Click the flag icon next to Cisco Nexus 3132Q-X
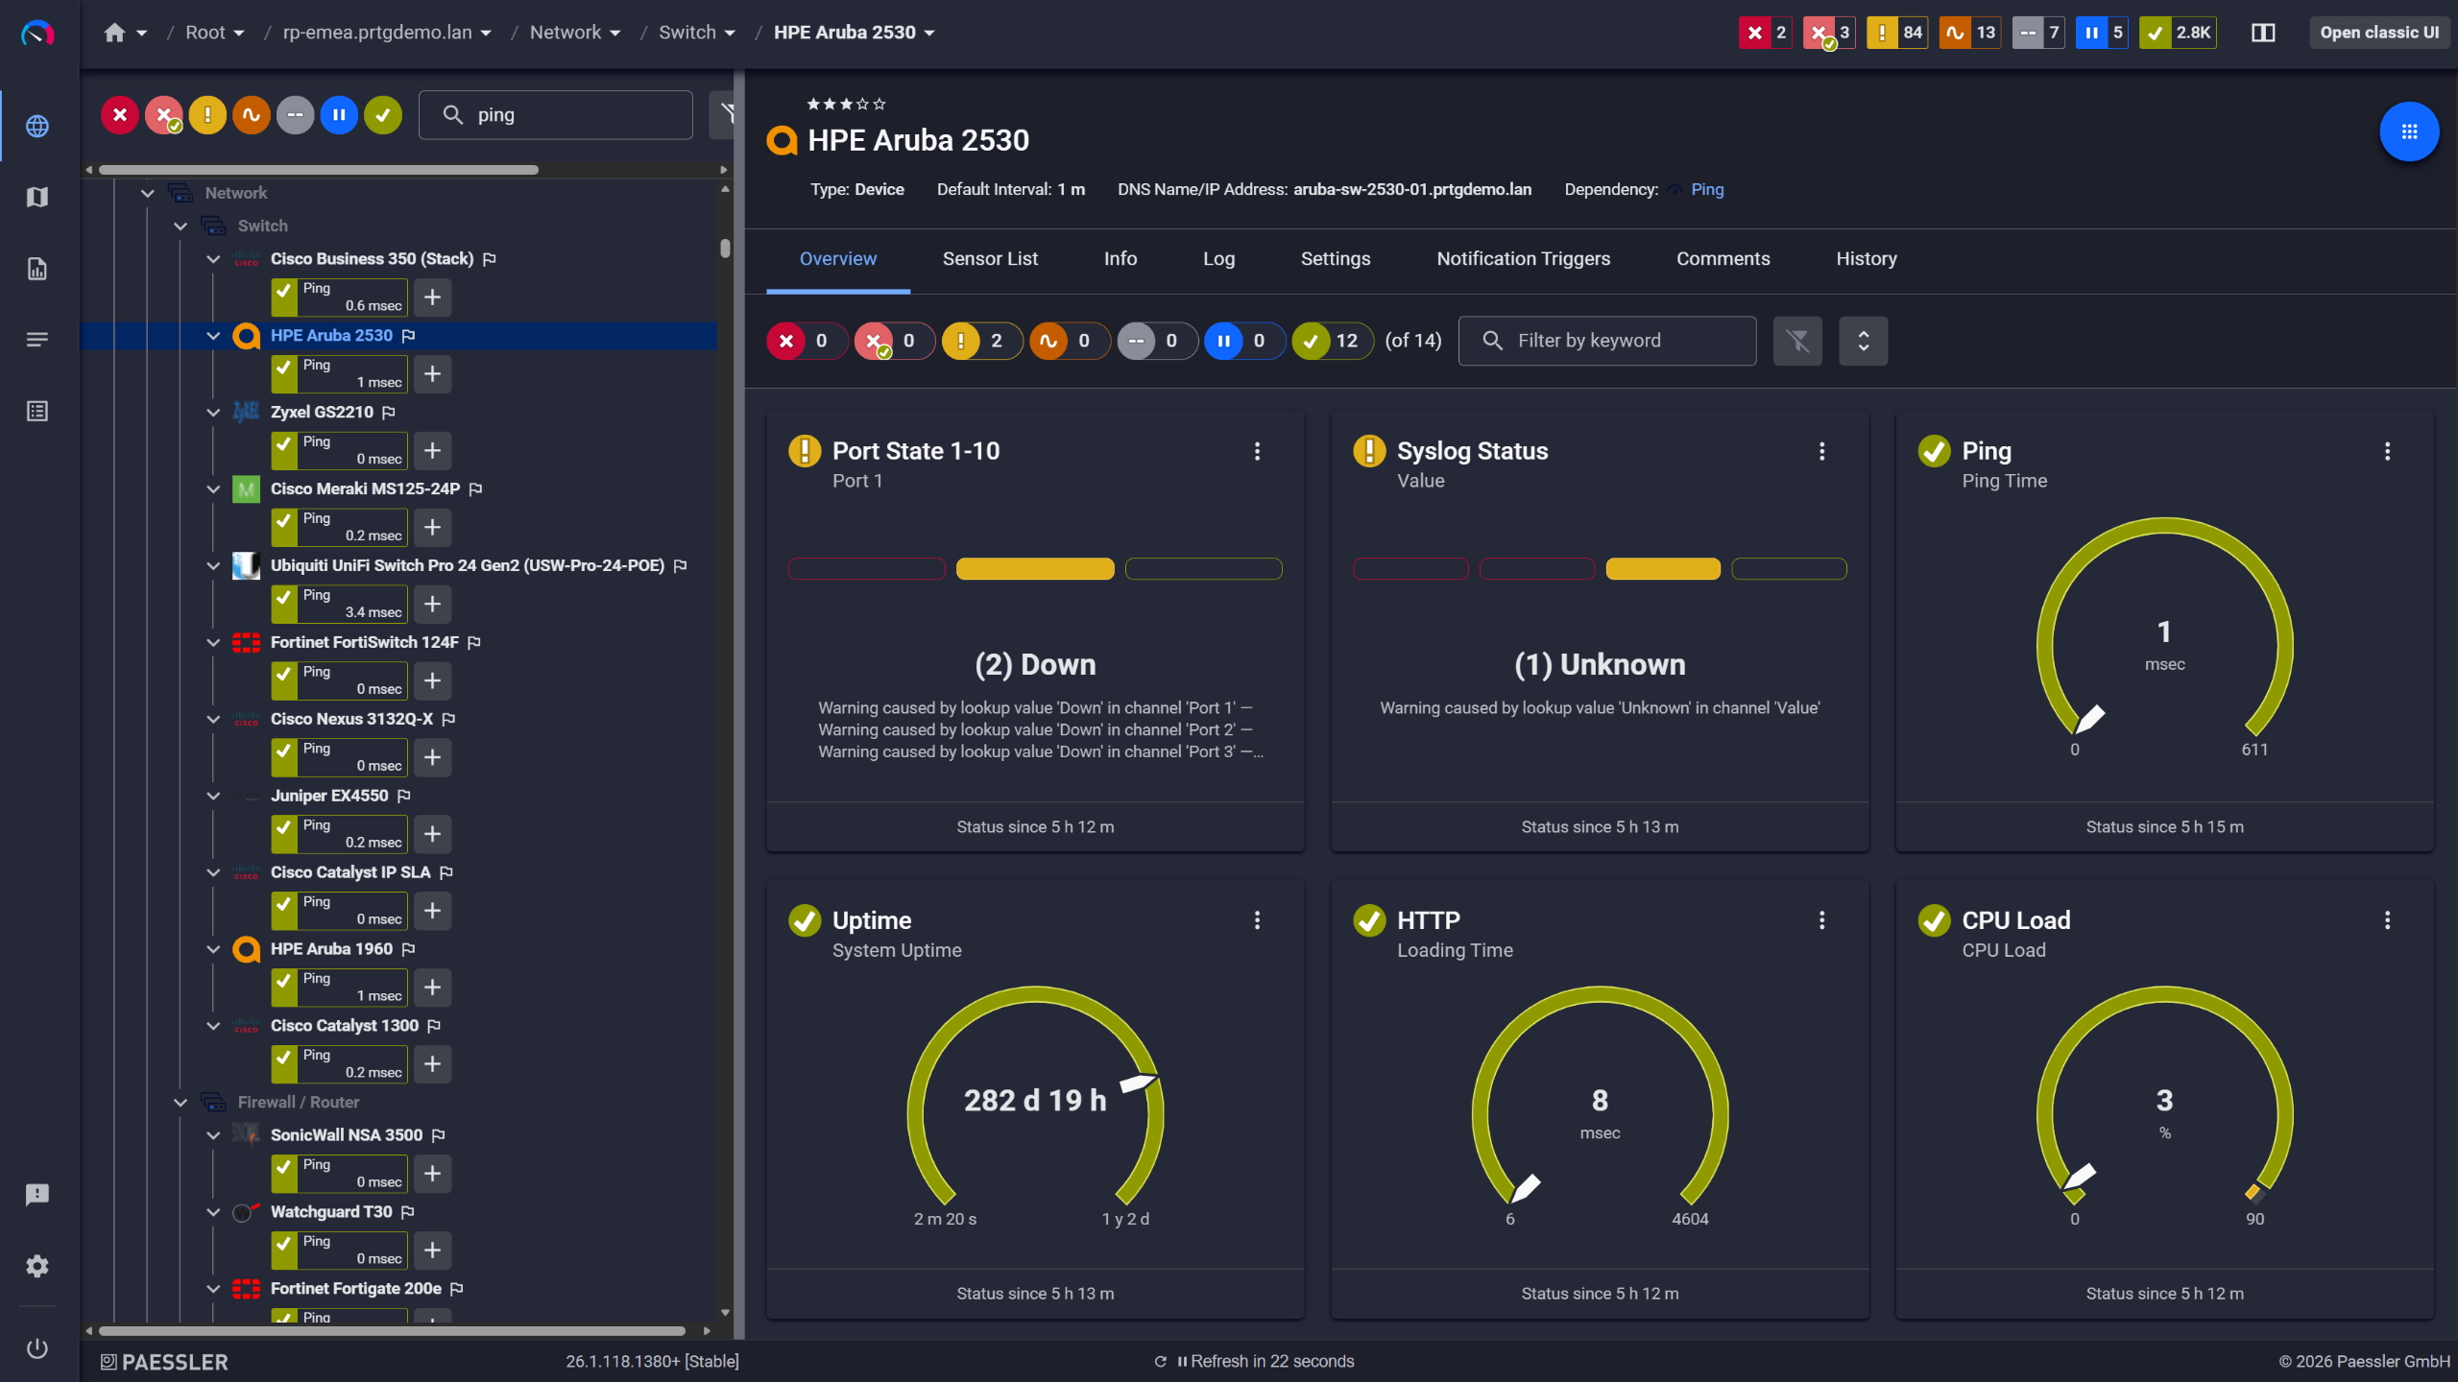The width and height of the screenshot is (2458, 1382). coord(448,719)
